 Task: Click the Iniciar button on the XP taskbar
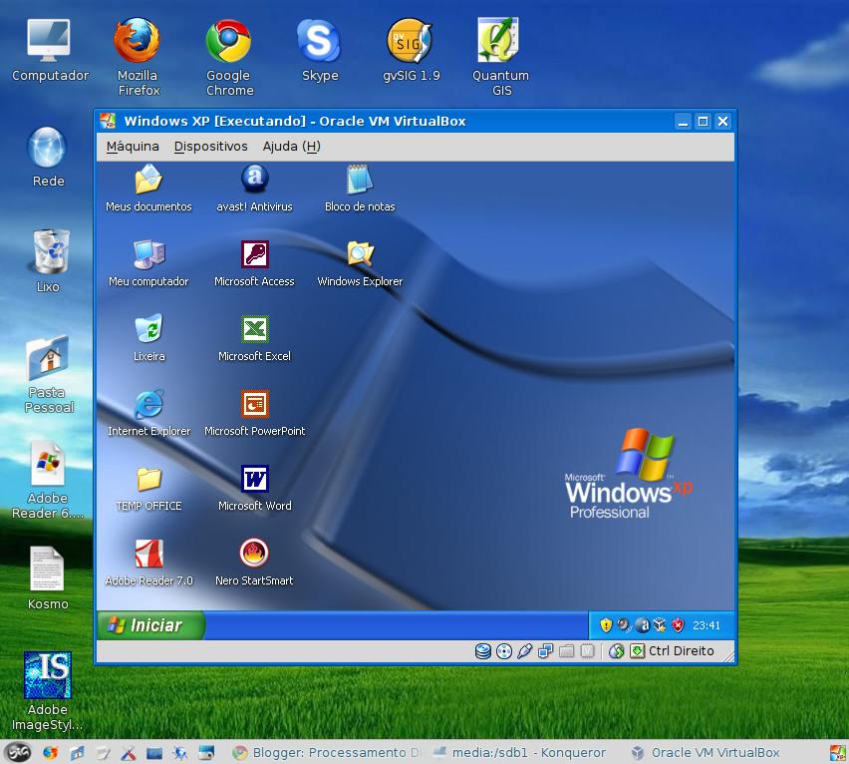point(148,624)
